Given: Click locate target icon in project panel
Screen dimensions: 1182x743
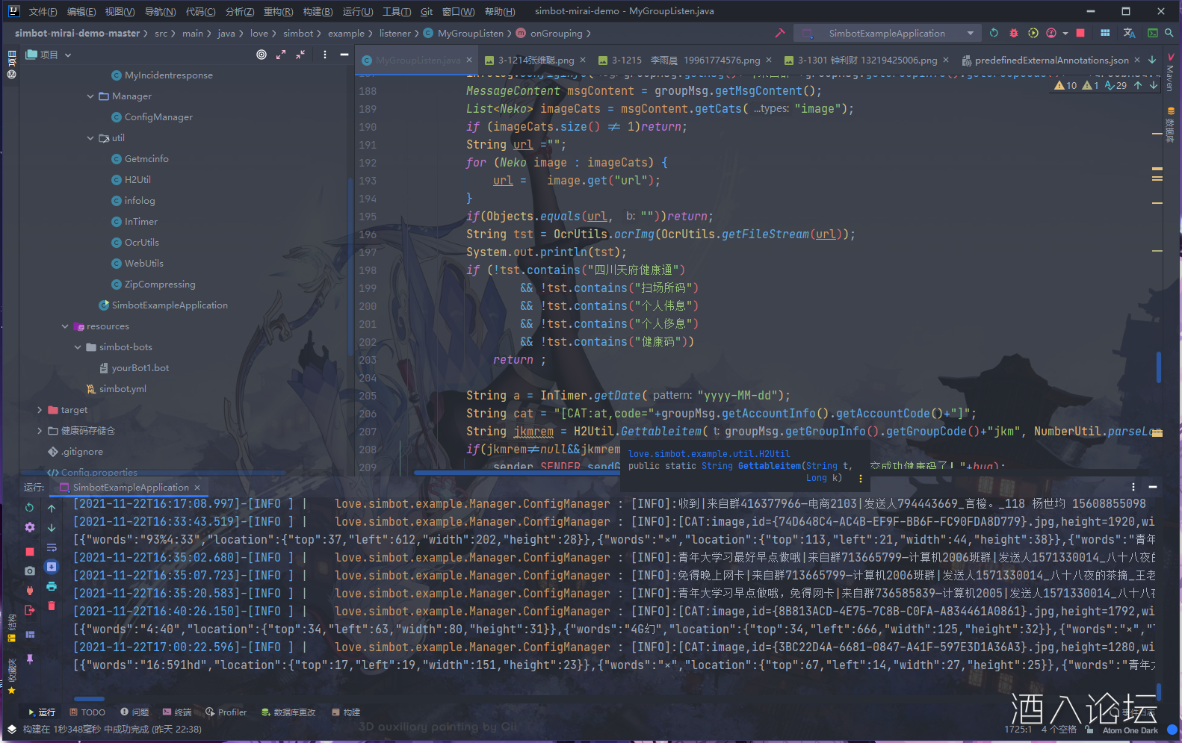Looking at the screenshot, I should tap(261, 55).
